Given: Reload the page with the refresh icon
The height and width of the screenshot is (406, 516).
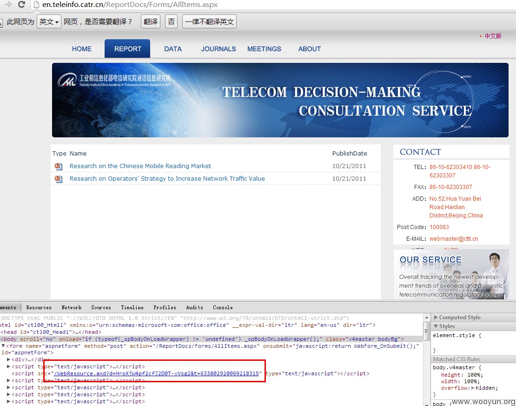Looking at the screenshot, I should pos(22,5).
